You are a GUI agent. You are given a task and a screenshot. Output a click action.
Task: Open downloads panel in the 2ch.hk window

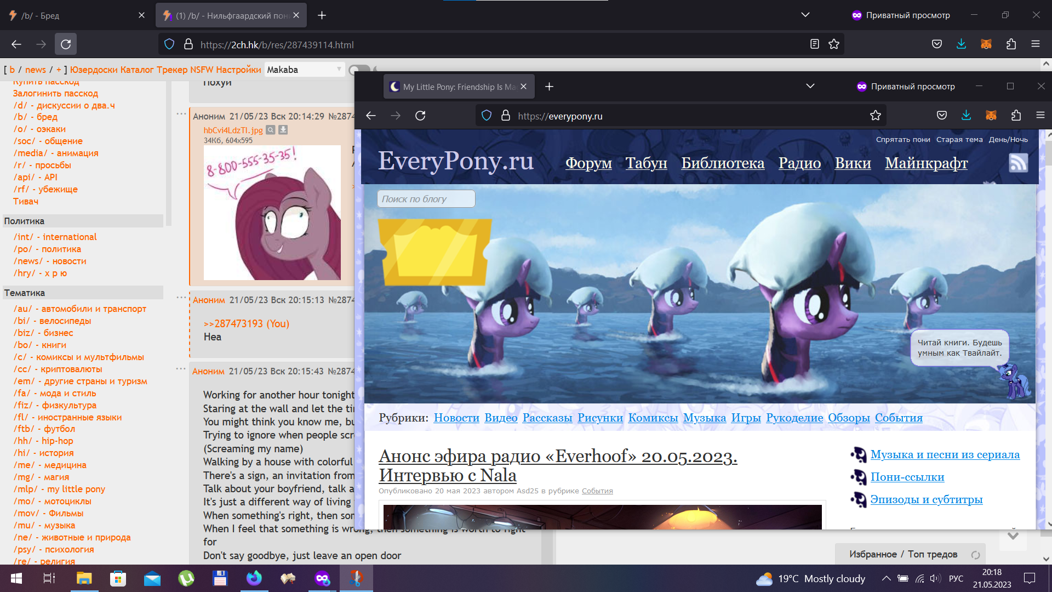click(961, 44)
